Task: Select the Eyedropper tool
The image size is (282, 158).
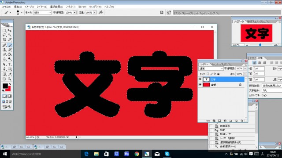Action: point(10,74)
